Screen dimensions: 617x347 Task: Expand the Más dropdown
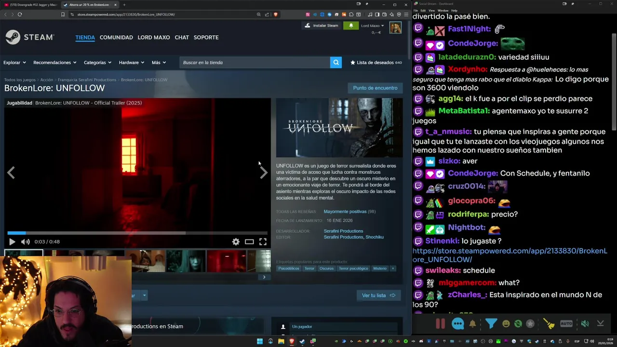pos(159,62)
